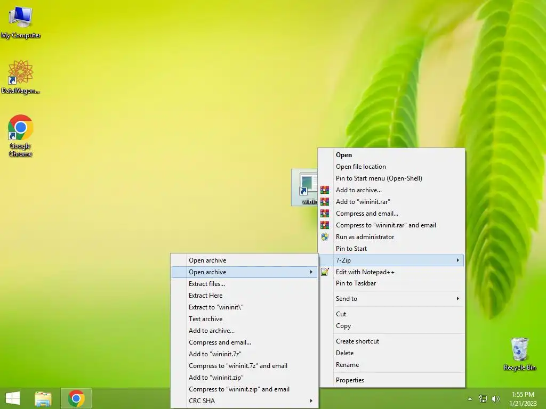Select WinRAR Compress and email... entry
This screenshot has height=409, width=546.
(x=392, y=214)
